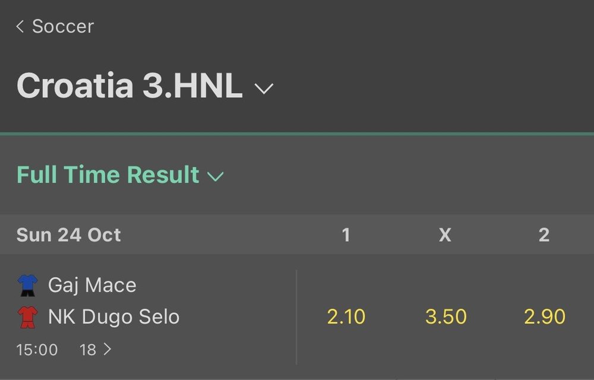Click Gaj Mace's blue jersey icon
Screen dimensions: 594x380
(28, 285)
